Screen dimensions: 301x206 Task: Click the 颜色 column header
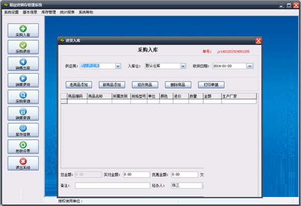pyautogui.click(x=166, y=96)
